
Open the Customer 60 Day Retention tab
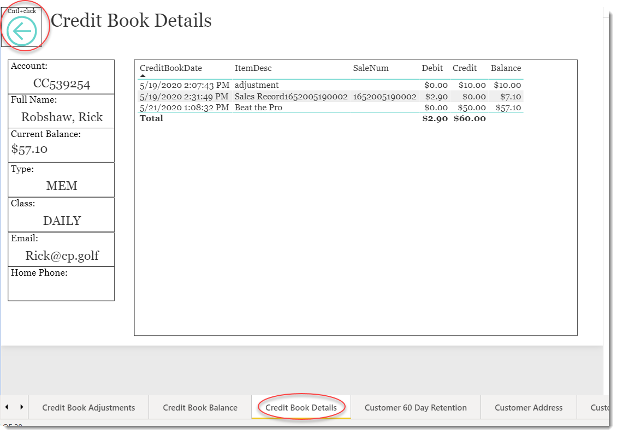pyautogui.click(x=416, y=408)
